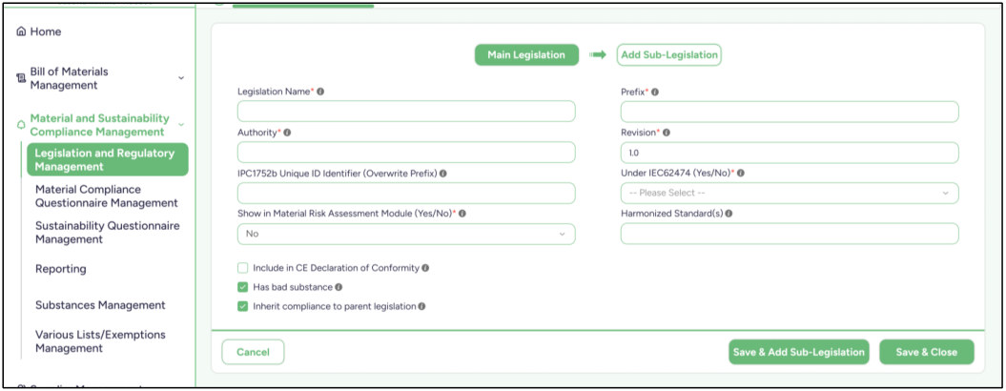Click Legislation Name input field

[x=406, y=111]
